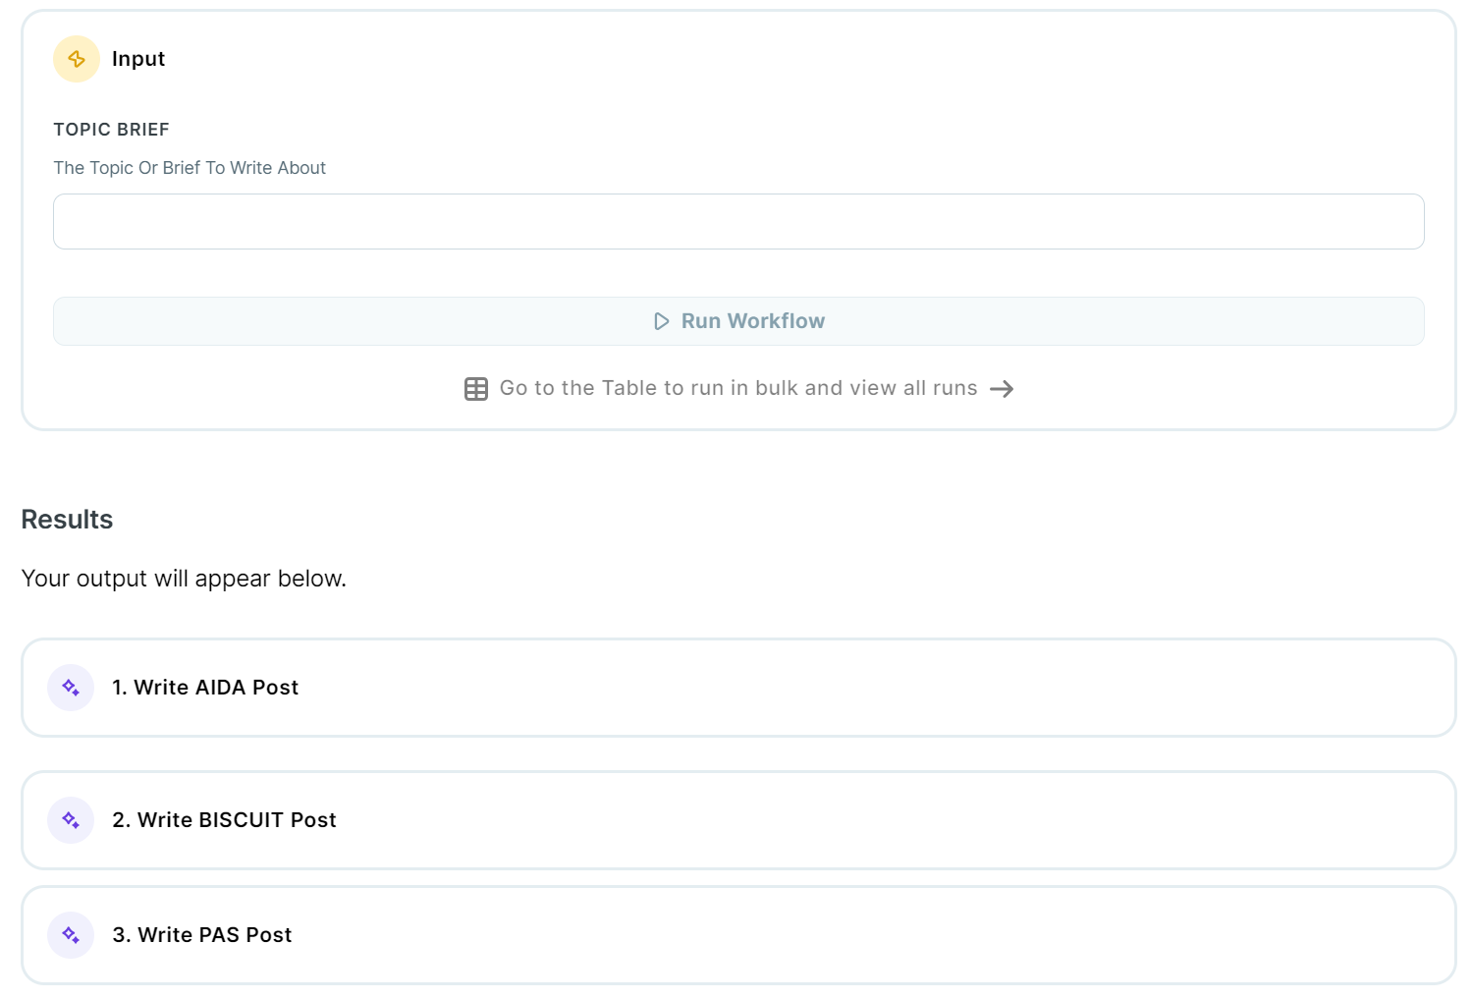Screen dimensions: 1472x999
Task: Expand the '1. Write AIDA Post' step title
Action: pyautogui.click(x=205, y=688)
